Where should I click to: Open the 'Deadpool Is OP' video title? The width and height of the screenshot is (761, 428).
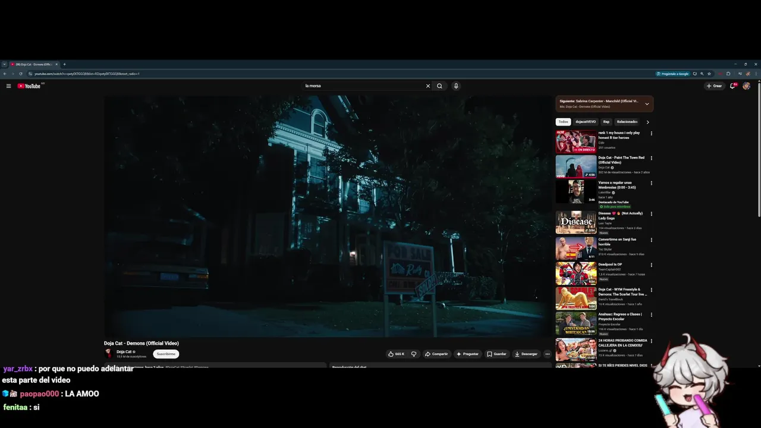[x=610, y=265]
